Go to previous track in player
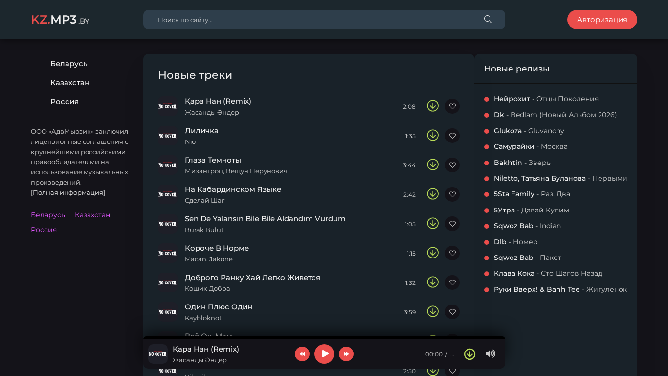The image size is (668, 376). (302, 354)
